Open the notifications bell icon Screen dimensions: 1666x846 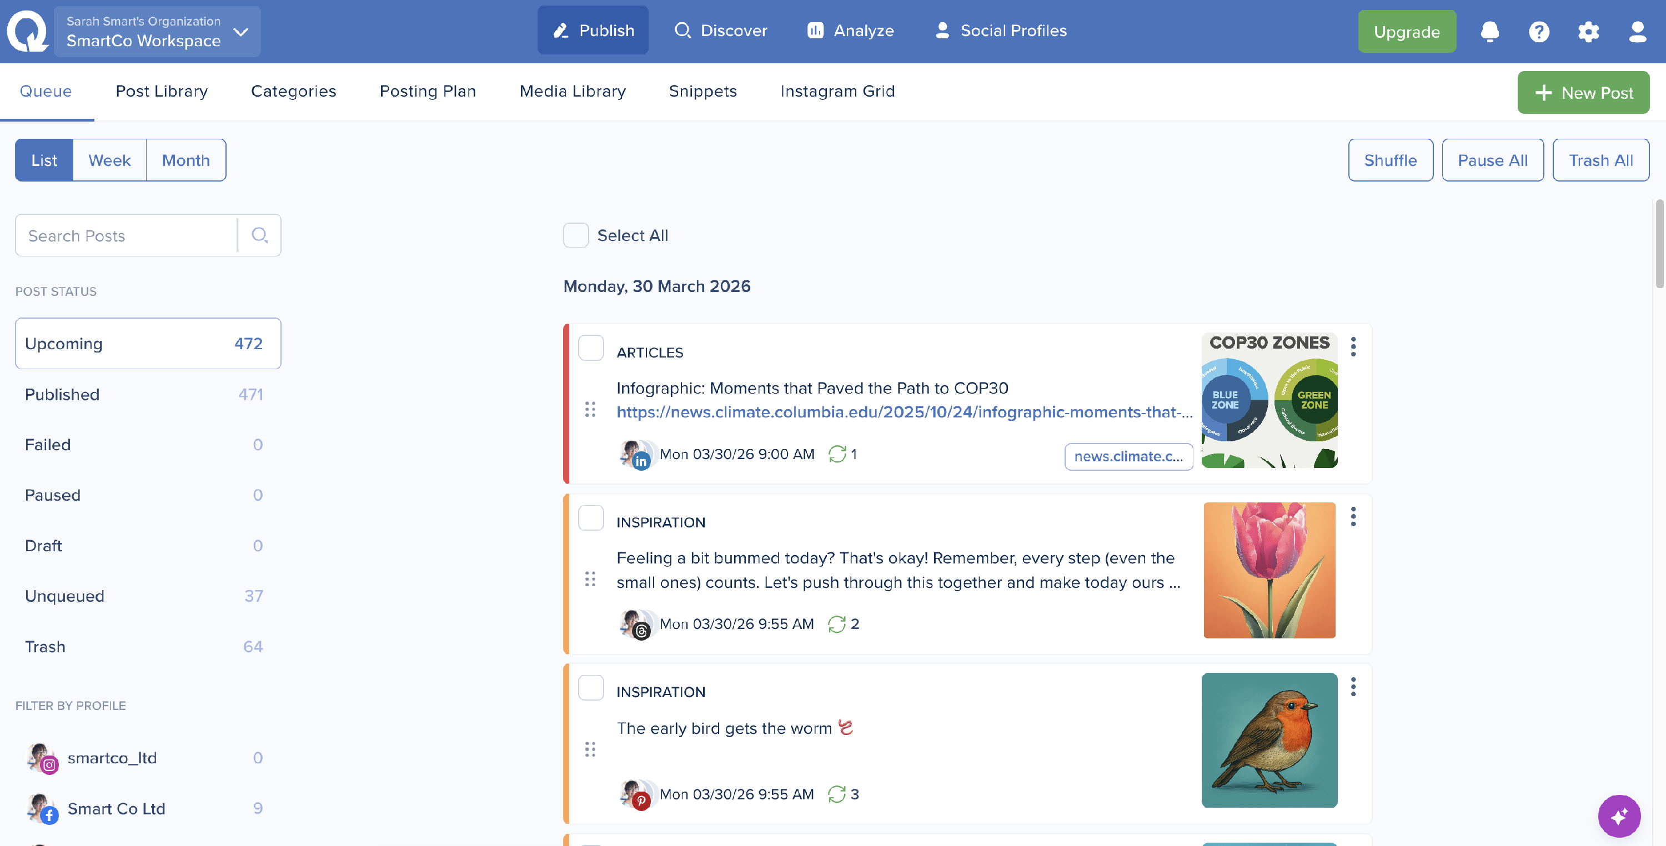point(1489,31)
